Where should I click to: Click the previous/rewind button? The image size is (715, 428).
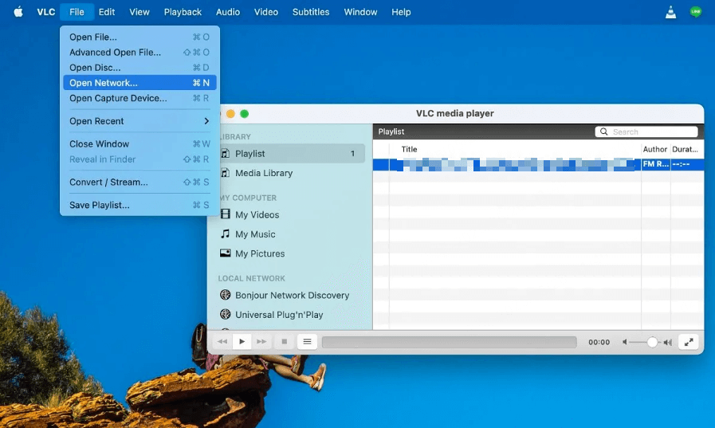click(x=222, y=341)
